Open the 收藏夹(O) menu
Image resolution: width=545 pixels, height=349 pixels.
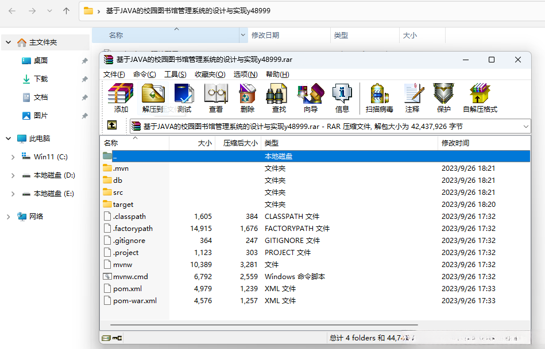point(210,74)
